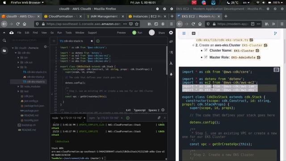Open the Cloud9 Tools menu
The image size is (286, 161).
tap(68, 33)
